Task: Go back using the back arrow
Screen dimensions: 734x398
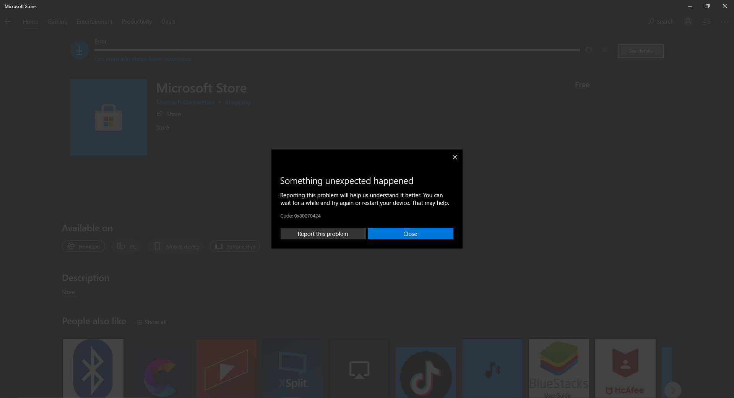Action: 8,21
